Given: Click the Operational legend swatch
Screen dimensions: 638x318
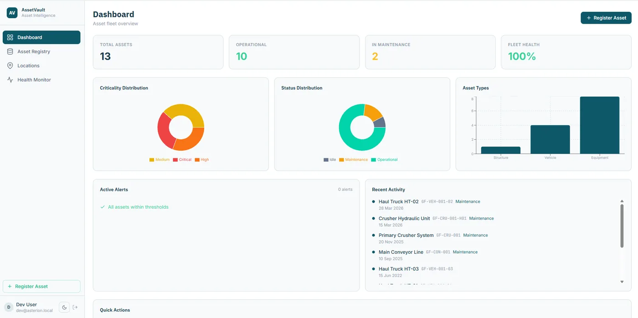Looking at the screenshot, I should pyautogui.click(x=373, y=160).
